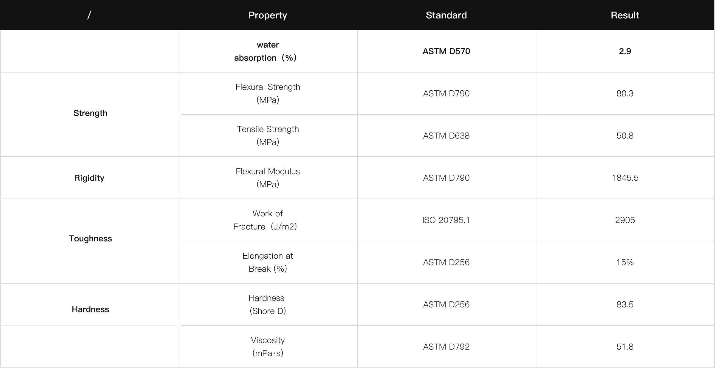Click the Elongation at Break (%) cell
This screenshot has width=715, height=368.
coord(268,262)
